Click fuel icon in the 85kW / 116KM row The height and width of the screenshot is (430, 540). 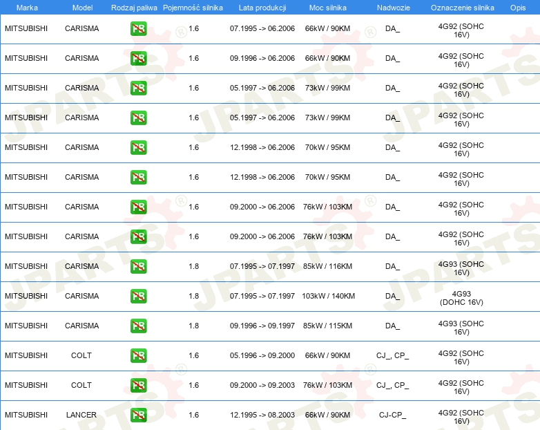(x=138, y=266)
